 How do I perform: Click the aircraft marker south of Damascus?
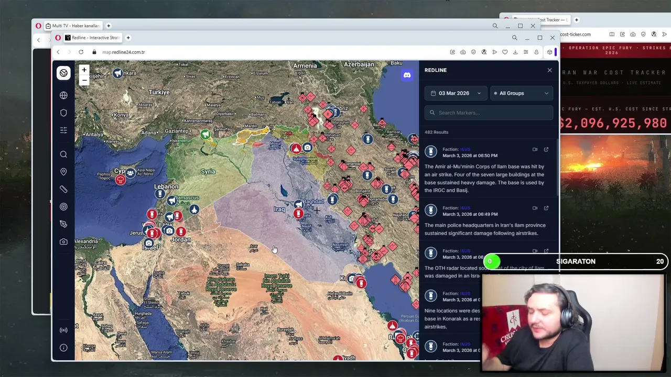coord(194,209)
